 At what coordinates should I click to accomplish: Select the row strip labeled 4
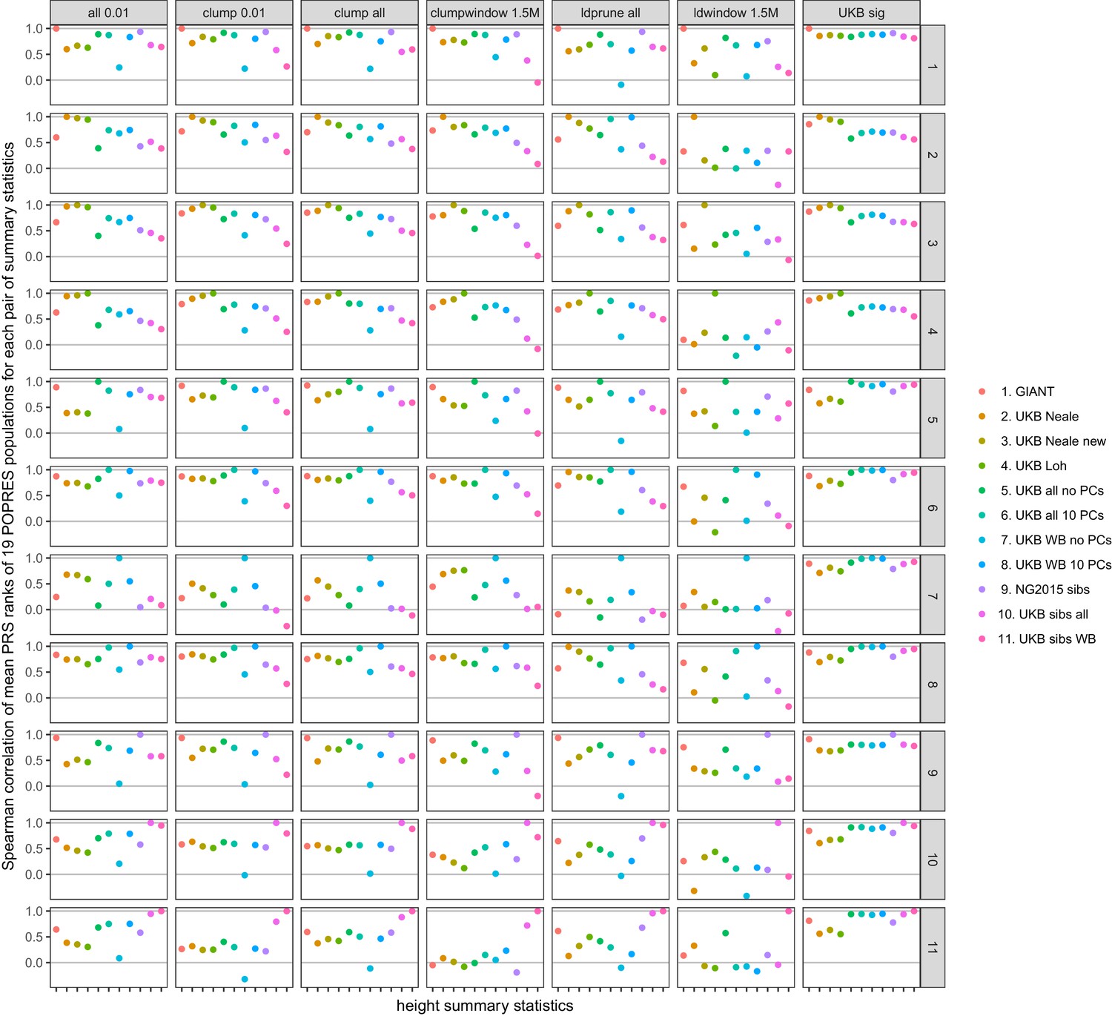(933, 330)
